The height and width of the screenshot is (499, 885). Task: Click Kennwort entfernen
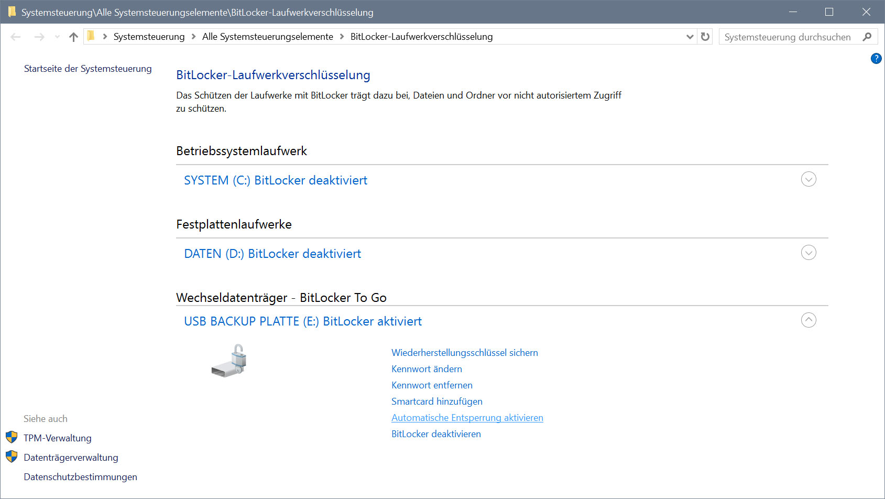coord(432,385)
